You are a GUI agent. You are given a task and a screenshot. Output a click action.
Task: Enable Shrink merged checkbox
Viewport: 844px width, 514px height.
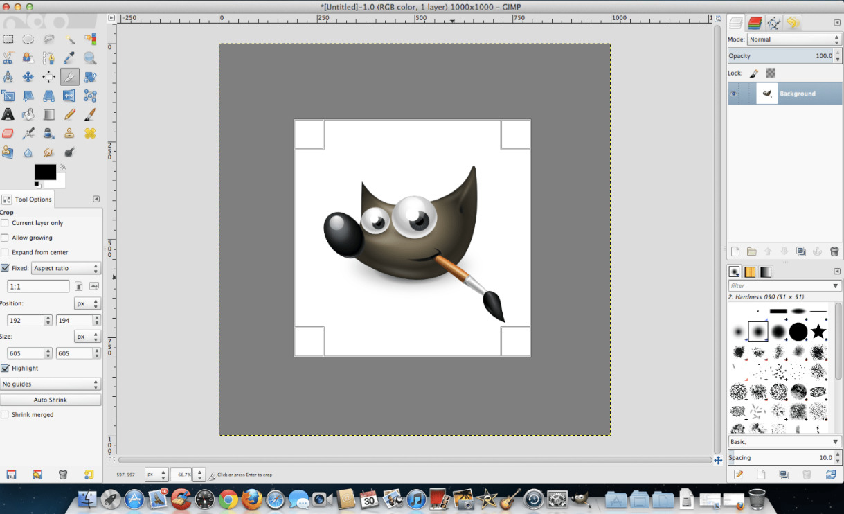coord(5,415)
